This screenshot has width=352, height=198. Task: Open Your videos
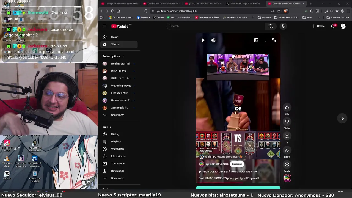pyautogui.click(x=119, y=164)
